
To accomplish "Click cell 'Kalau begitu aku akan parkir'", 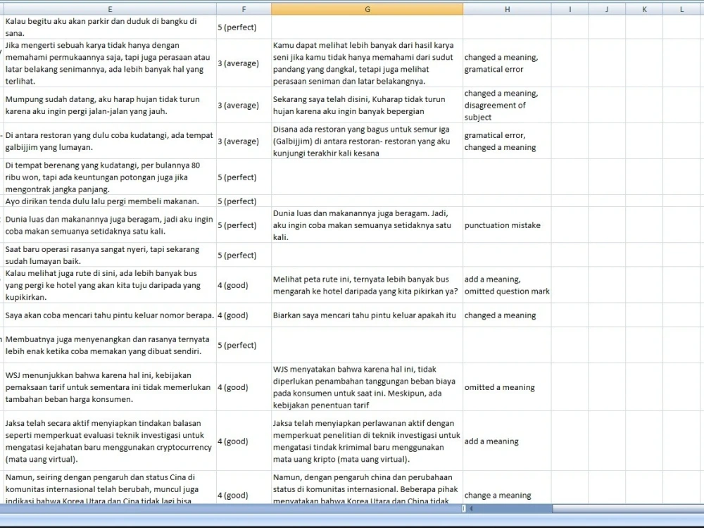I will coord(110,27).
